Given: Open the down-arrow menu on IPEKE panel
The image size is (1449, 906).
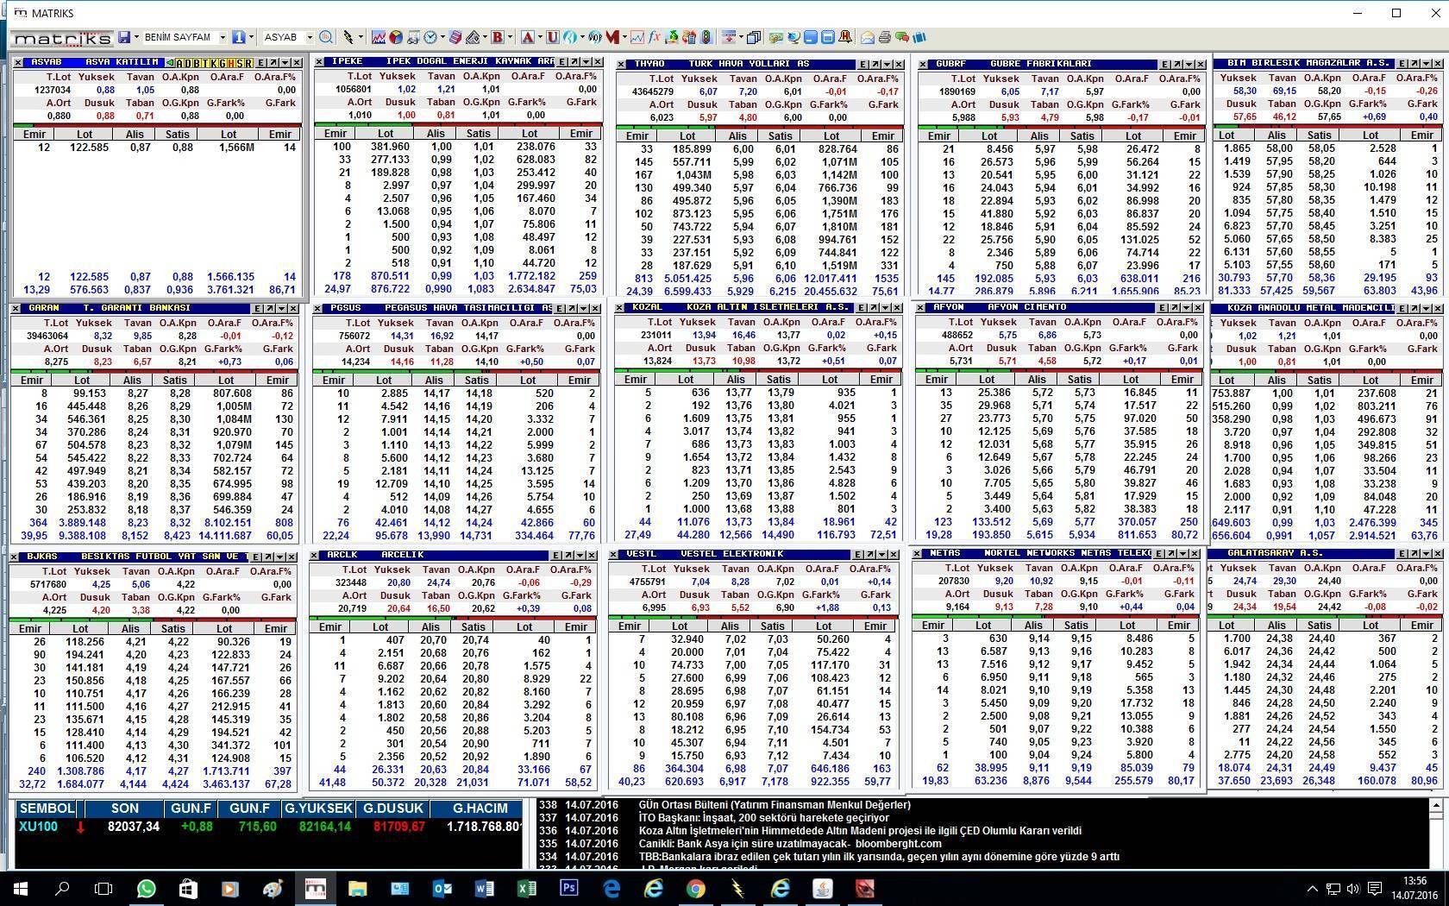Looking at the screenshot, I should 586,62.
